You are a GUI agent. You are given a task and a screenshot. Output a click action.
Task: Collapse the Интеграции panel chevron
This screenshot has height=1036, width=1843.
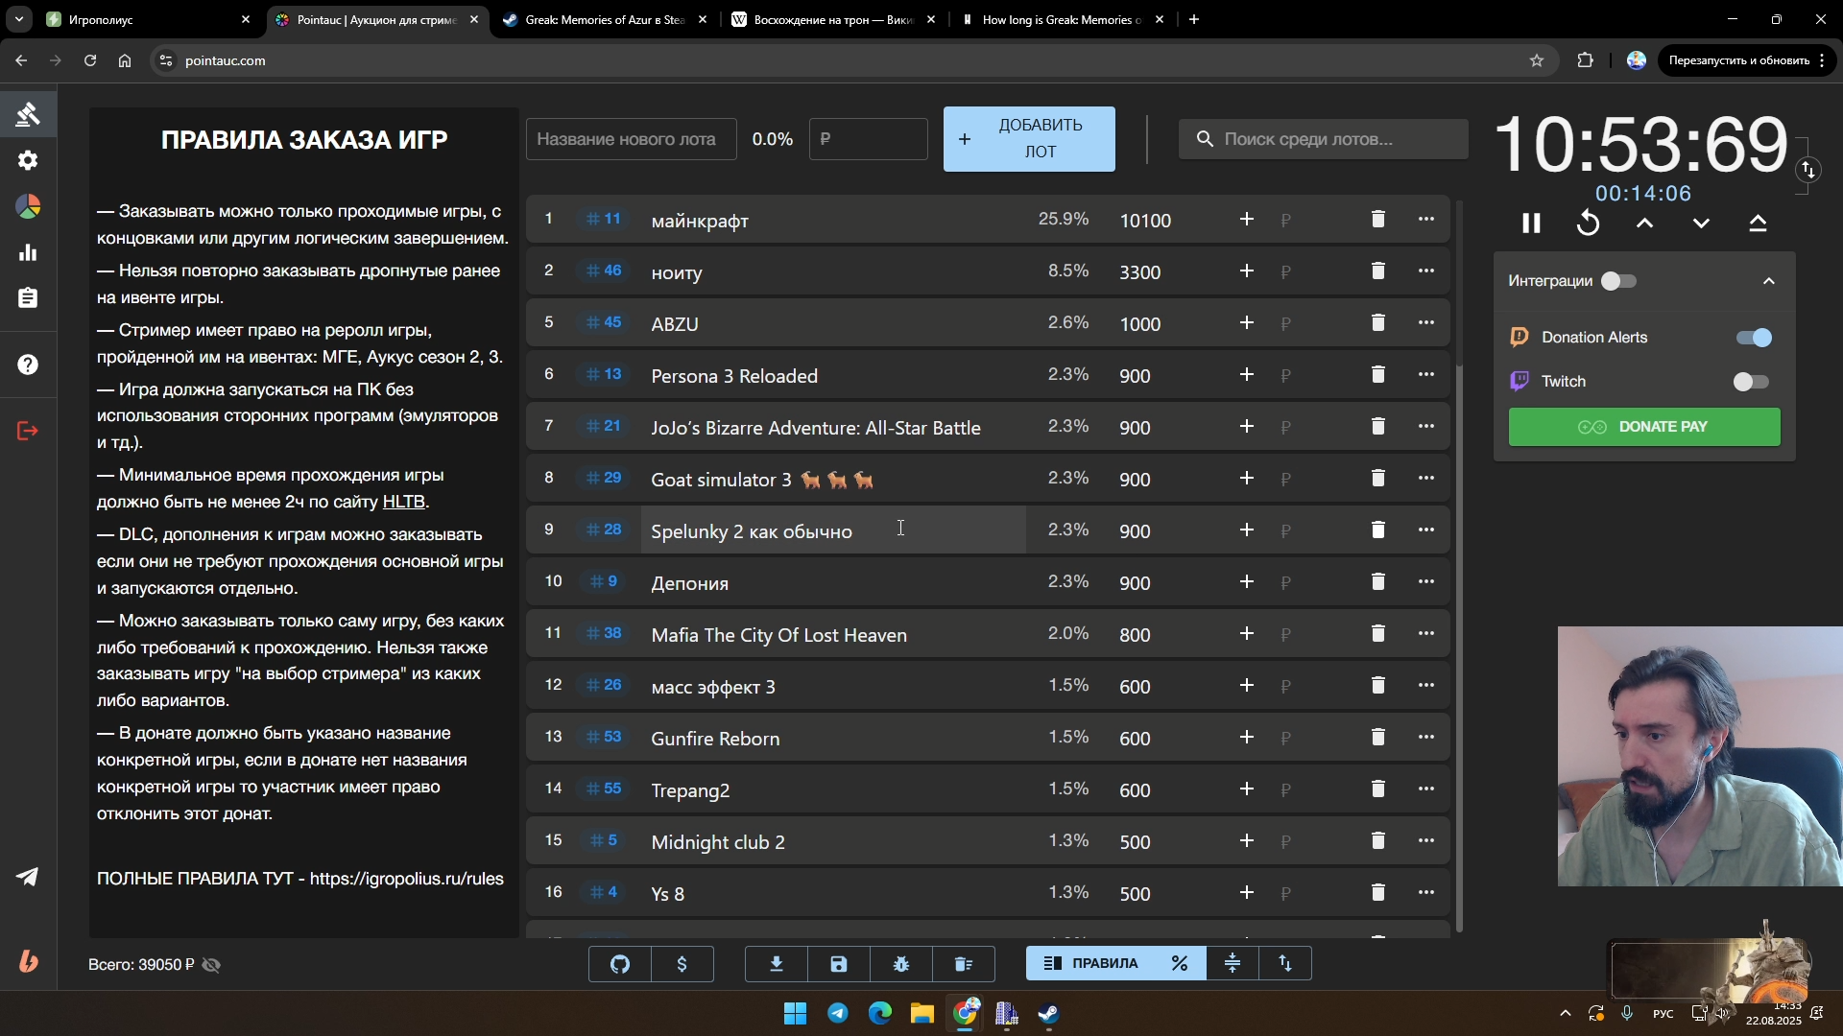pos(1768,281)
